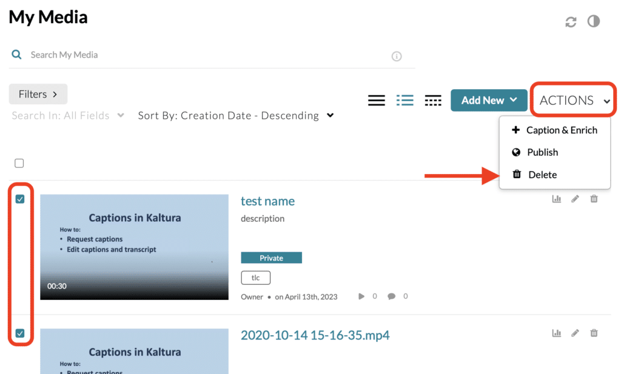Refresh the My Media list
621x374 pixels.
(570, 21)
